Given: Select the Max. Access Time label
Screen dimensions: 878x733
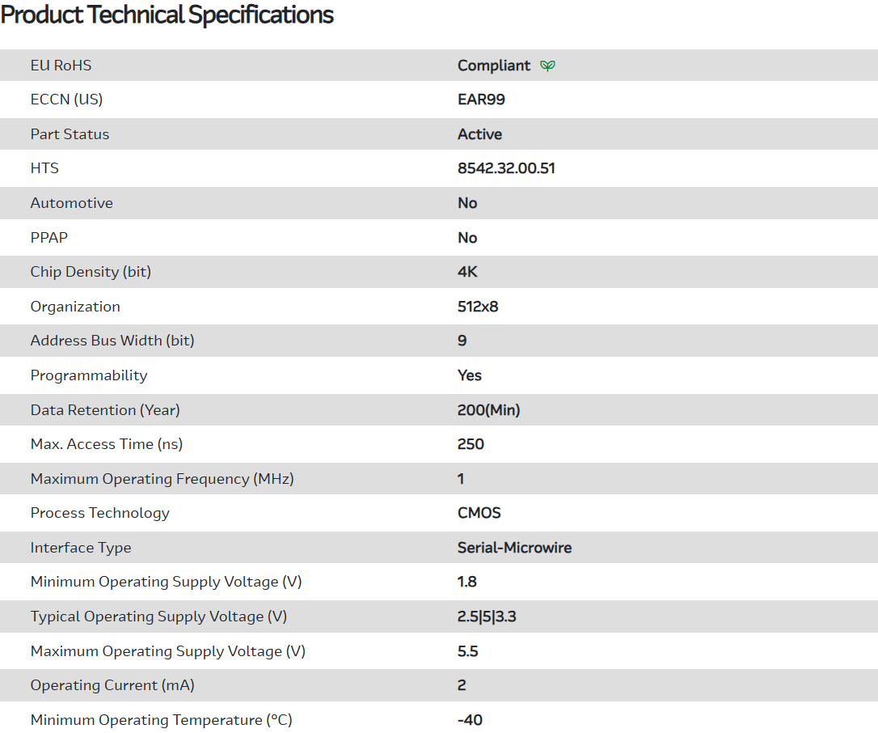Looking at the screenshot, I should click(107, 444).
